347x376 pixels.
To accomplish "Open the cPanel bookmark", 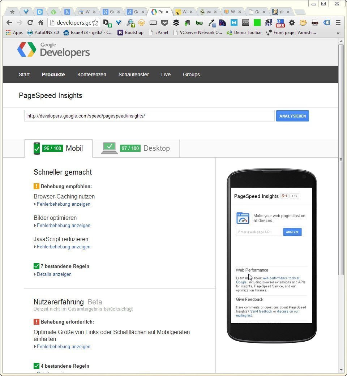I will tap(159, 33).
